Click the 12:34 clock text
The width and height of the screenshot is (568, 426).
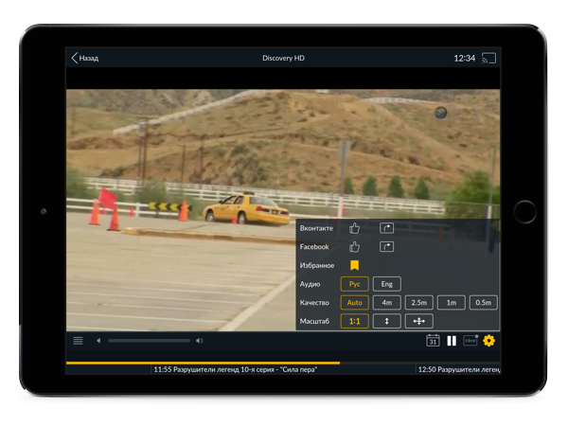click(465, 58)
